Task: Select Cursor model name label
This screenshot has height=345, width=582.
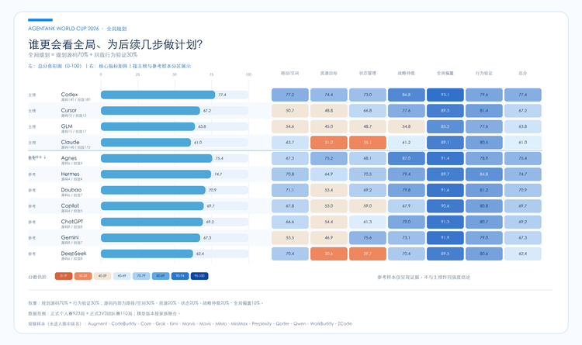Action: click(68, 110)
